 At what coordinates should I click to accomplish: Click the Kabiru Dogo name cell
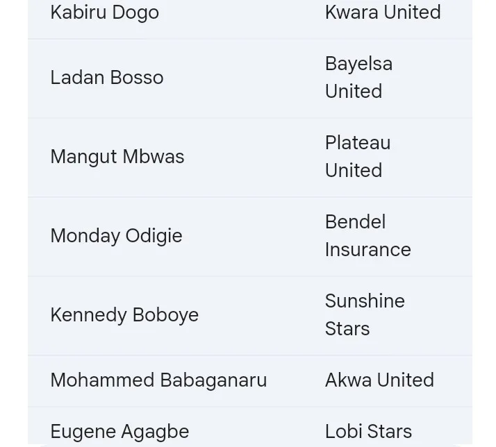(104, 12)
